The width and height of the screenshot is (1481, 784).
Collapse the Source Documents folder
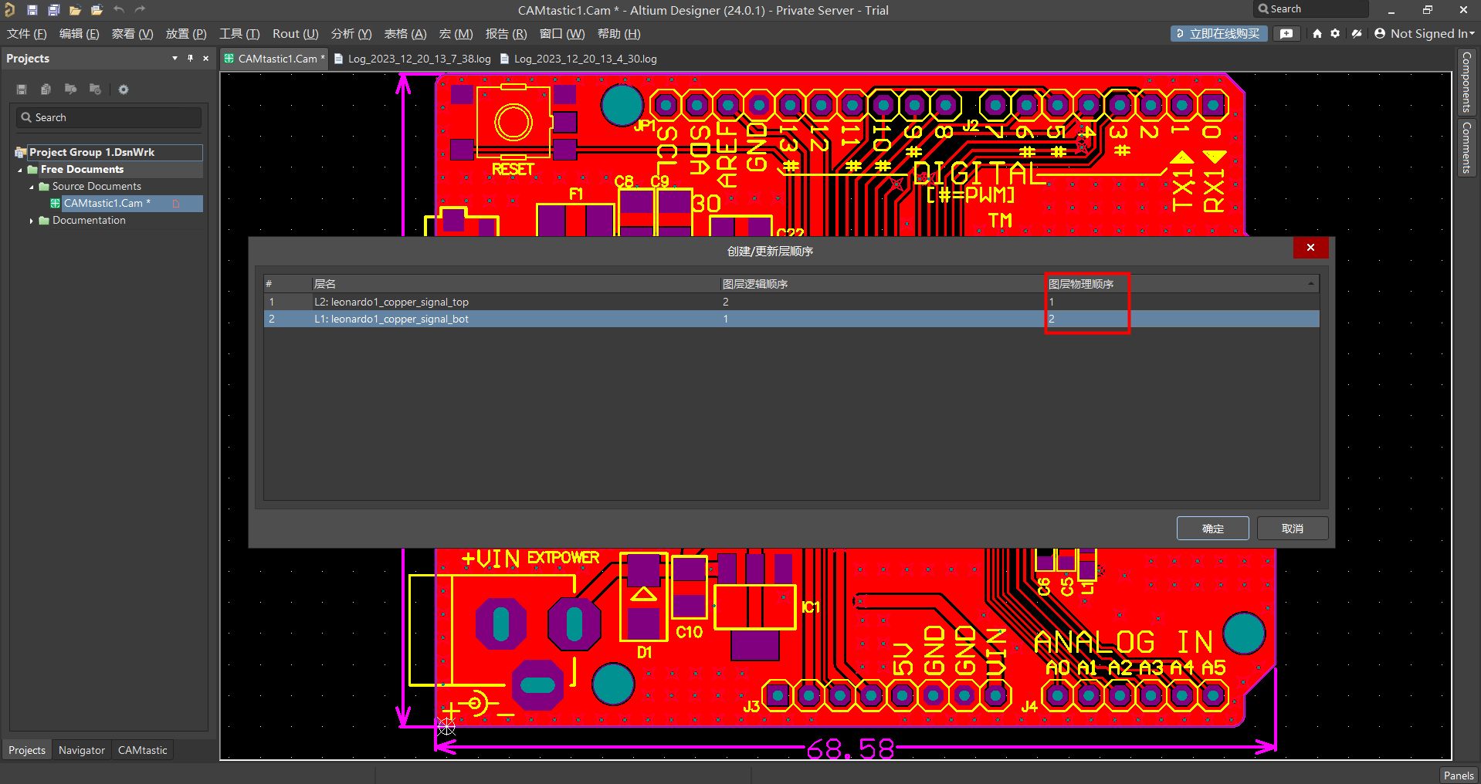point(32,187)
